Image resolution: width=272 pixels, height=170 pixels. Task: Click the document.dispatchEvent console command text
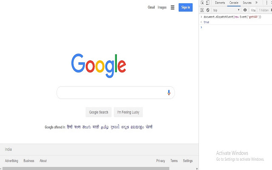(232, 17)
